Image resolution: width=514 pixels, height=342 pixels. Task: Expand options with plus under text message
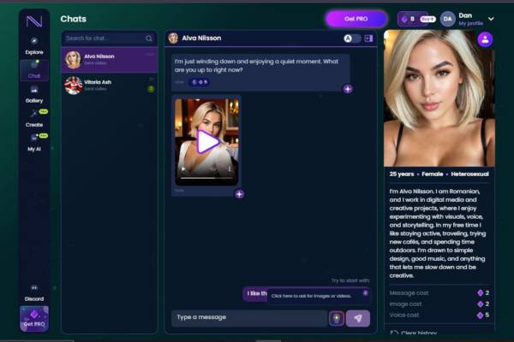pyautogui.click(x=347, y=89)
